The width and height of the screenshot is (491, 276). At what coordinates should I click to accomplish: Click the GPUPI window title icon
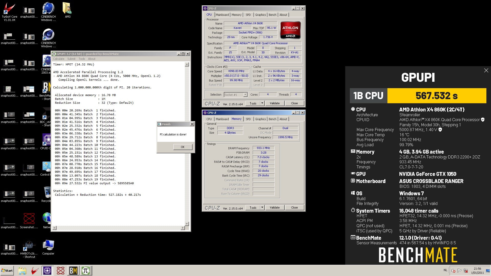pyautogui.click(x=54, y=54)
